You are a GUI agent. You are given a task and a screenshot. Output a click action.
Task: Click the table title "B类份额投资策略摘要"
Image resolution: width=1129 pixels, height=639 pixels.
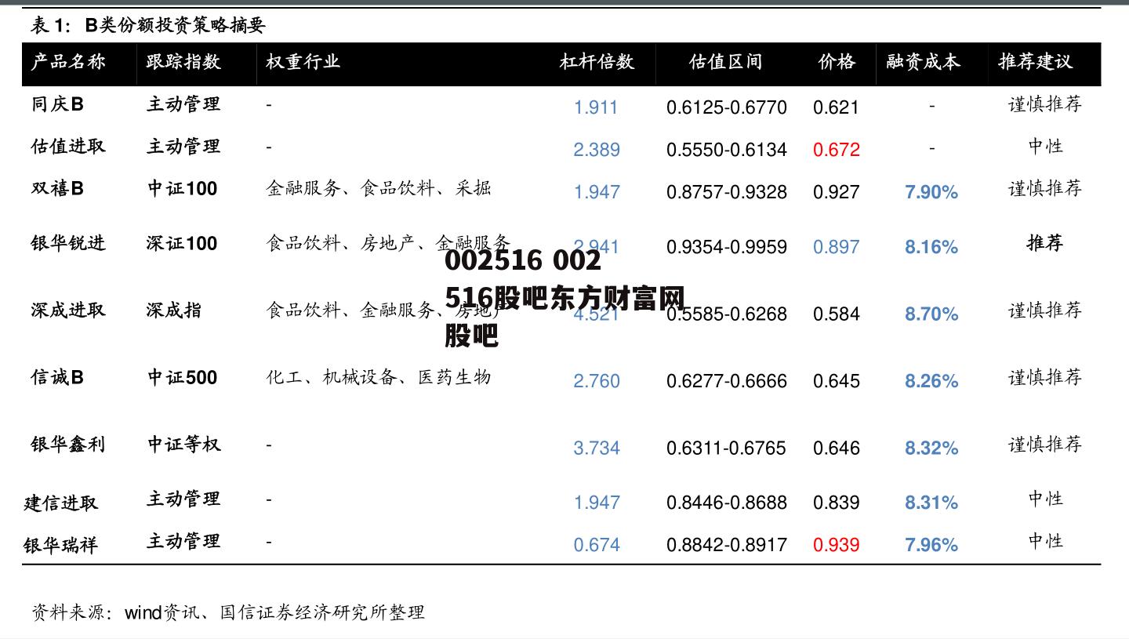click(176, 25)
